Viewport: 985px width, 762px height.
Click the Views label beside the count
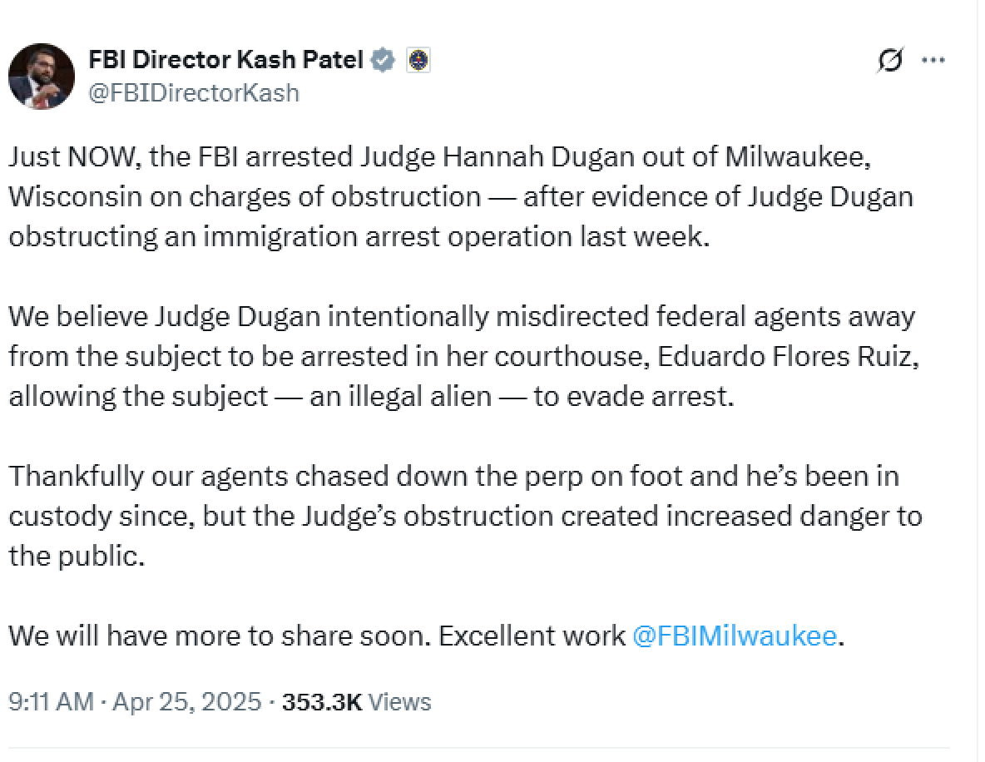click(x=398, y=701)
